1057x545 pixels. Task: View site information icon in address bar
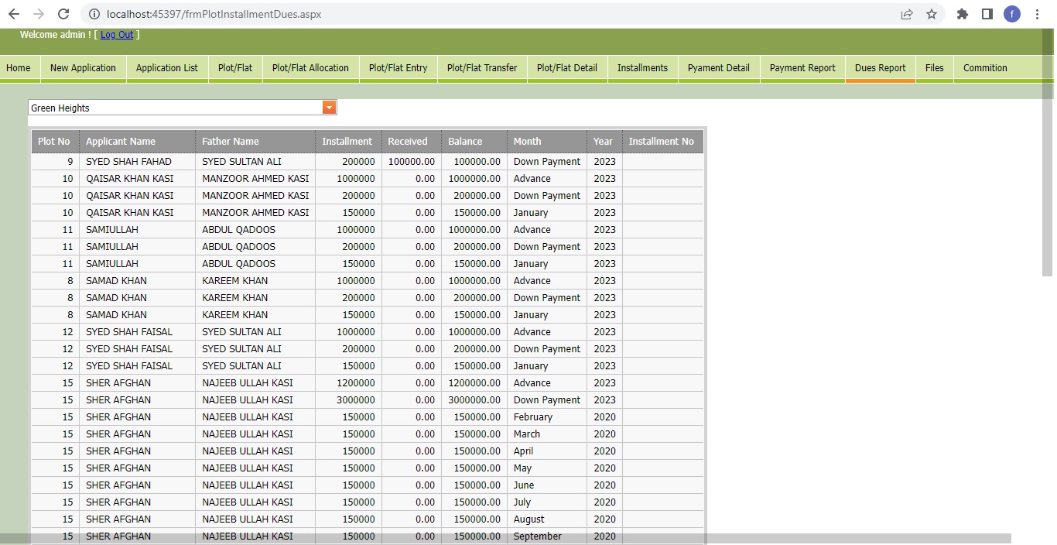94,14
